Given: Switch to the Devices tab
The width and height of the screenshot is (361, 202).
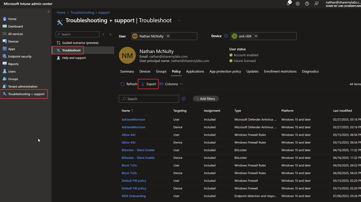Looking at the screenshot, I should tap(145, 72).
